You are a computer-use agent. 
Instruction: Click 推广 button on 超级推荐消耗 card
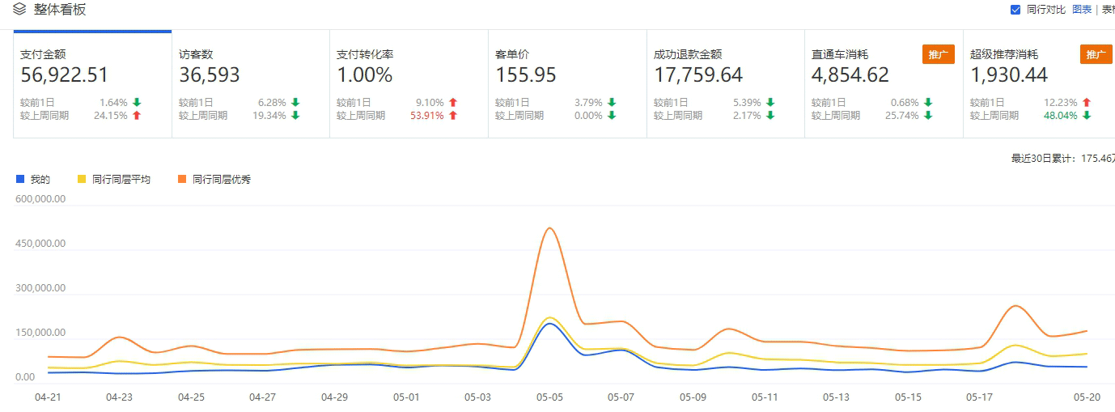click(1096, 54)
